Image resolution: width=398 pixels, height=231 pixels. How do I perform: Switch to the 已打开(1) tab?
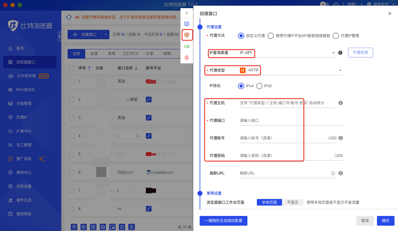pyautogui.click(x=130, y=54)
